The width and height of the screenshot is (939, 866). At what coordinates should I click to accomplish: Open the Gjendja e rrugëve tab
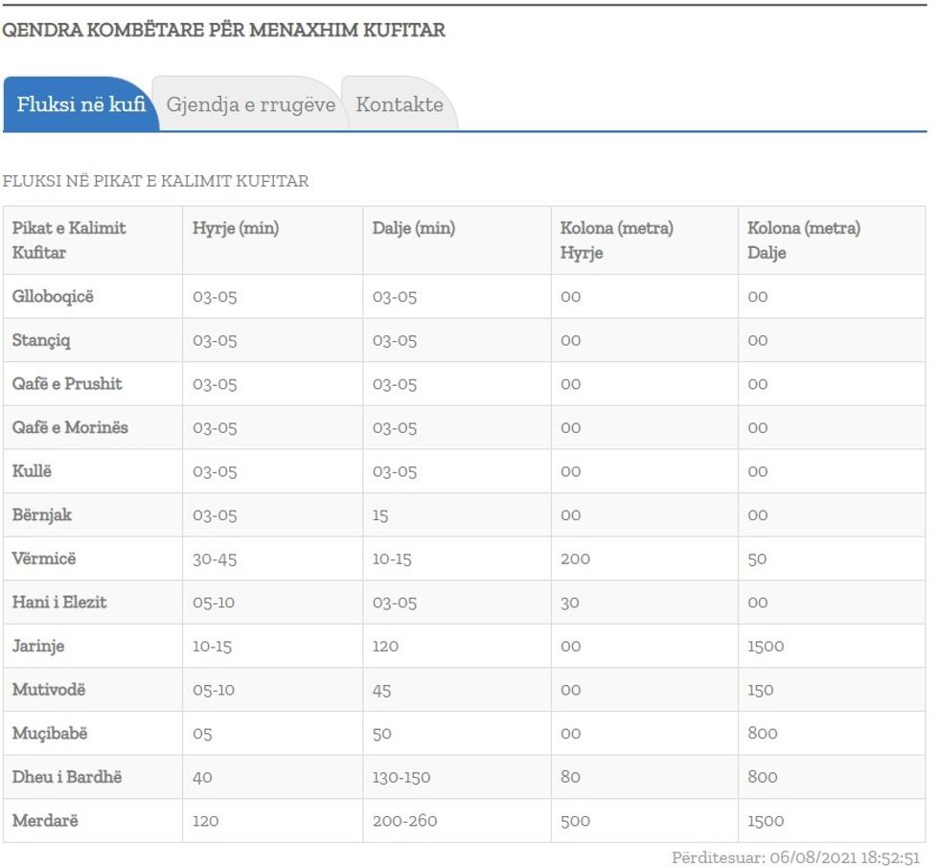[x=251, y=104]
